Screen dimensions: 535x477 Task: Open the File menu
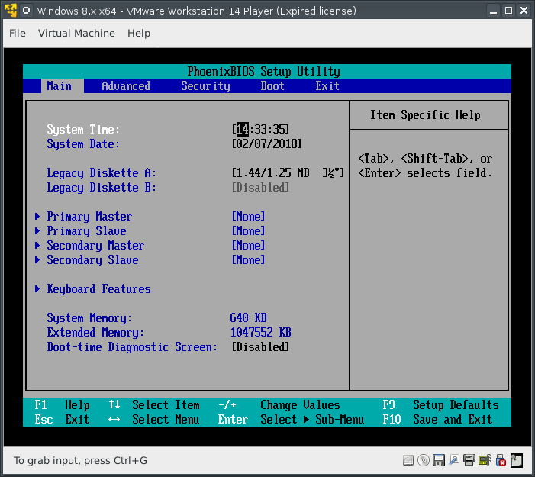[18, 33]
